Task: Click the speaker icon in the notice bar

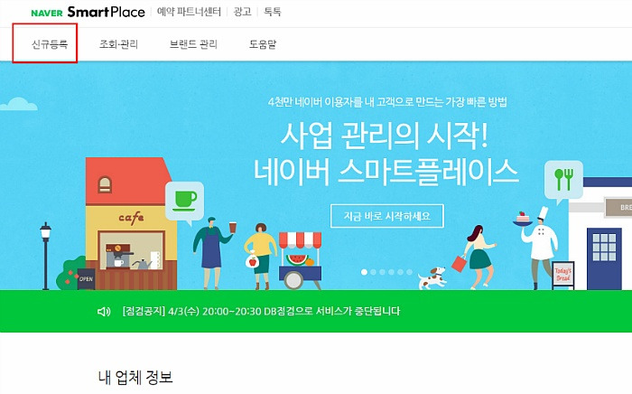Action: coord(104,312)
